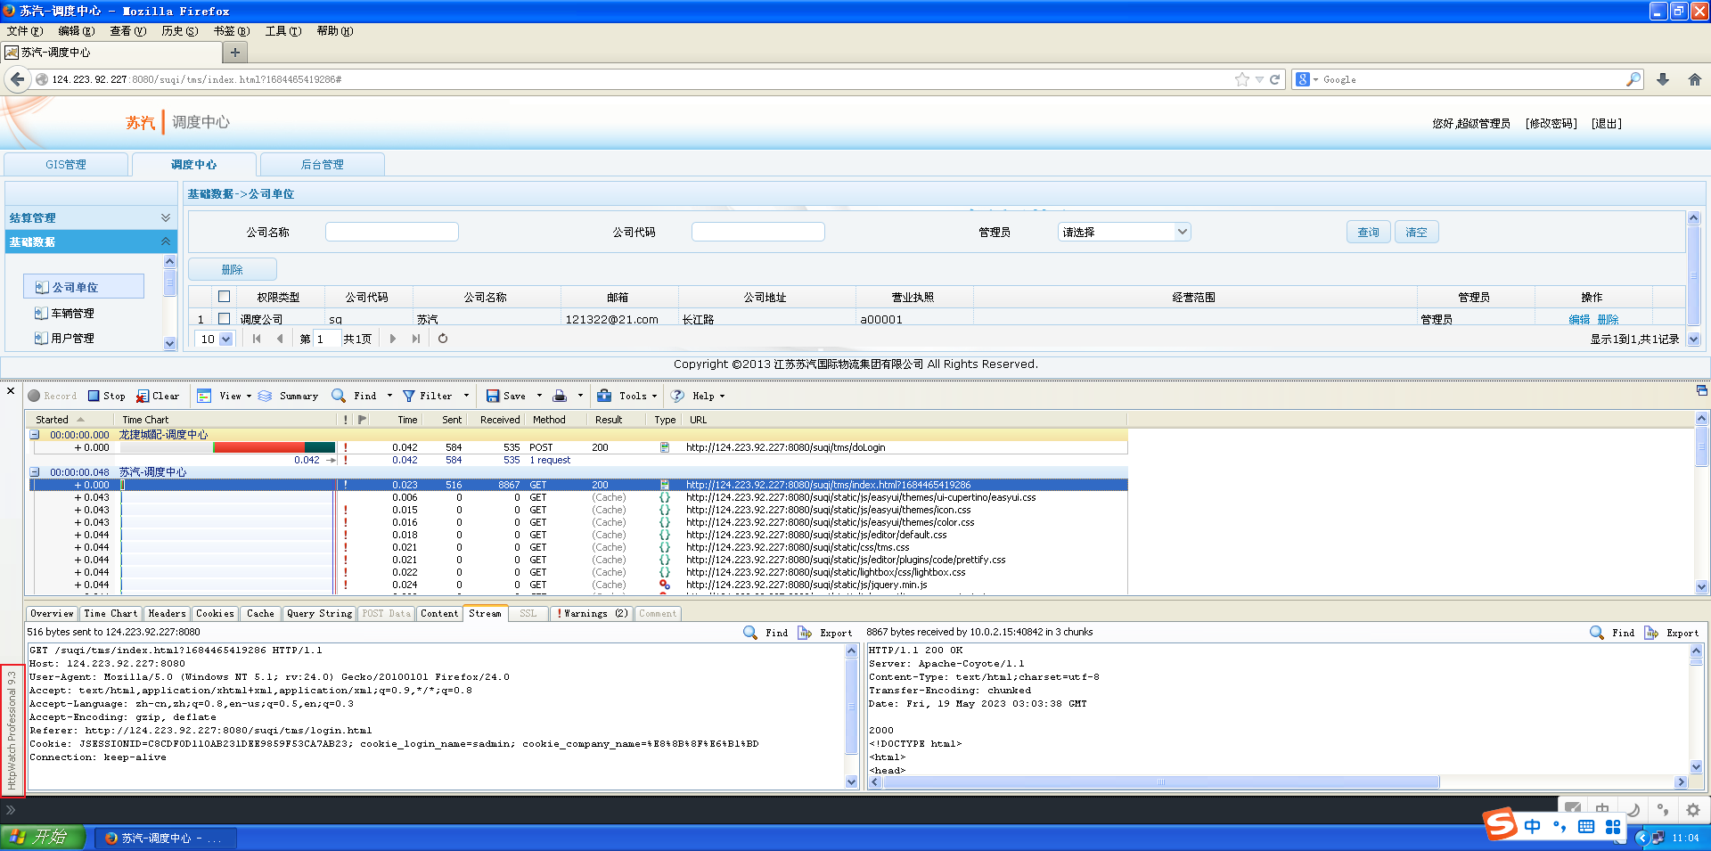
Task: Click Find icon in the request stream pane
Action: pos(766,633)
